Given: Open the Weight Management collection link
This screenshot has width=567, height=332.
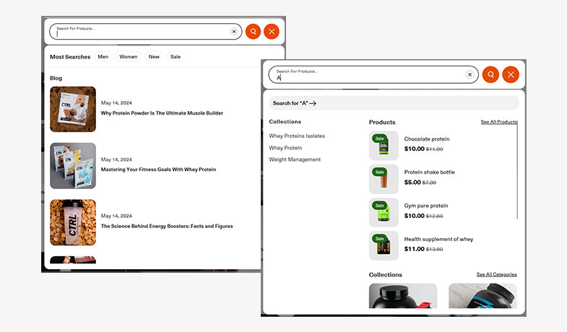Looking at the screenshot, I should [x=295, y=160].
